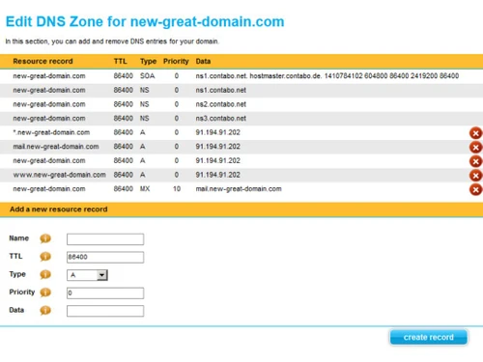This screenshot has height=362, width=483.
Task: Delete the MX record row
Action: 475,189
